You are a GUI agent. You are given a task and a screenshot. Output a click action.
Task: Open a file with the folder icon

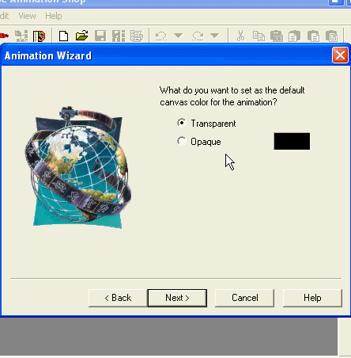[x=81, y=36]
